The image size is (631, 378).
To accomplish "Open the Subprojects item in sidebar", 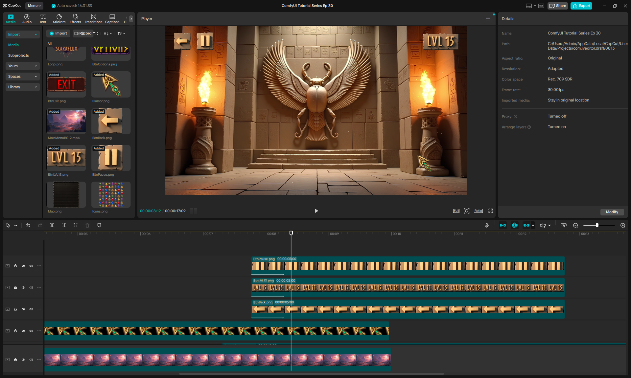I will [x=18, y=56].
